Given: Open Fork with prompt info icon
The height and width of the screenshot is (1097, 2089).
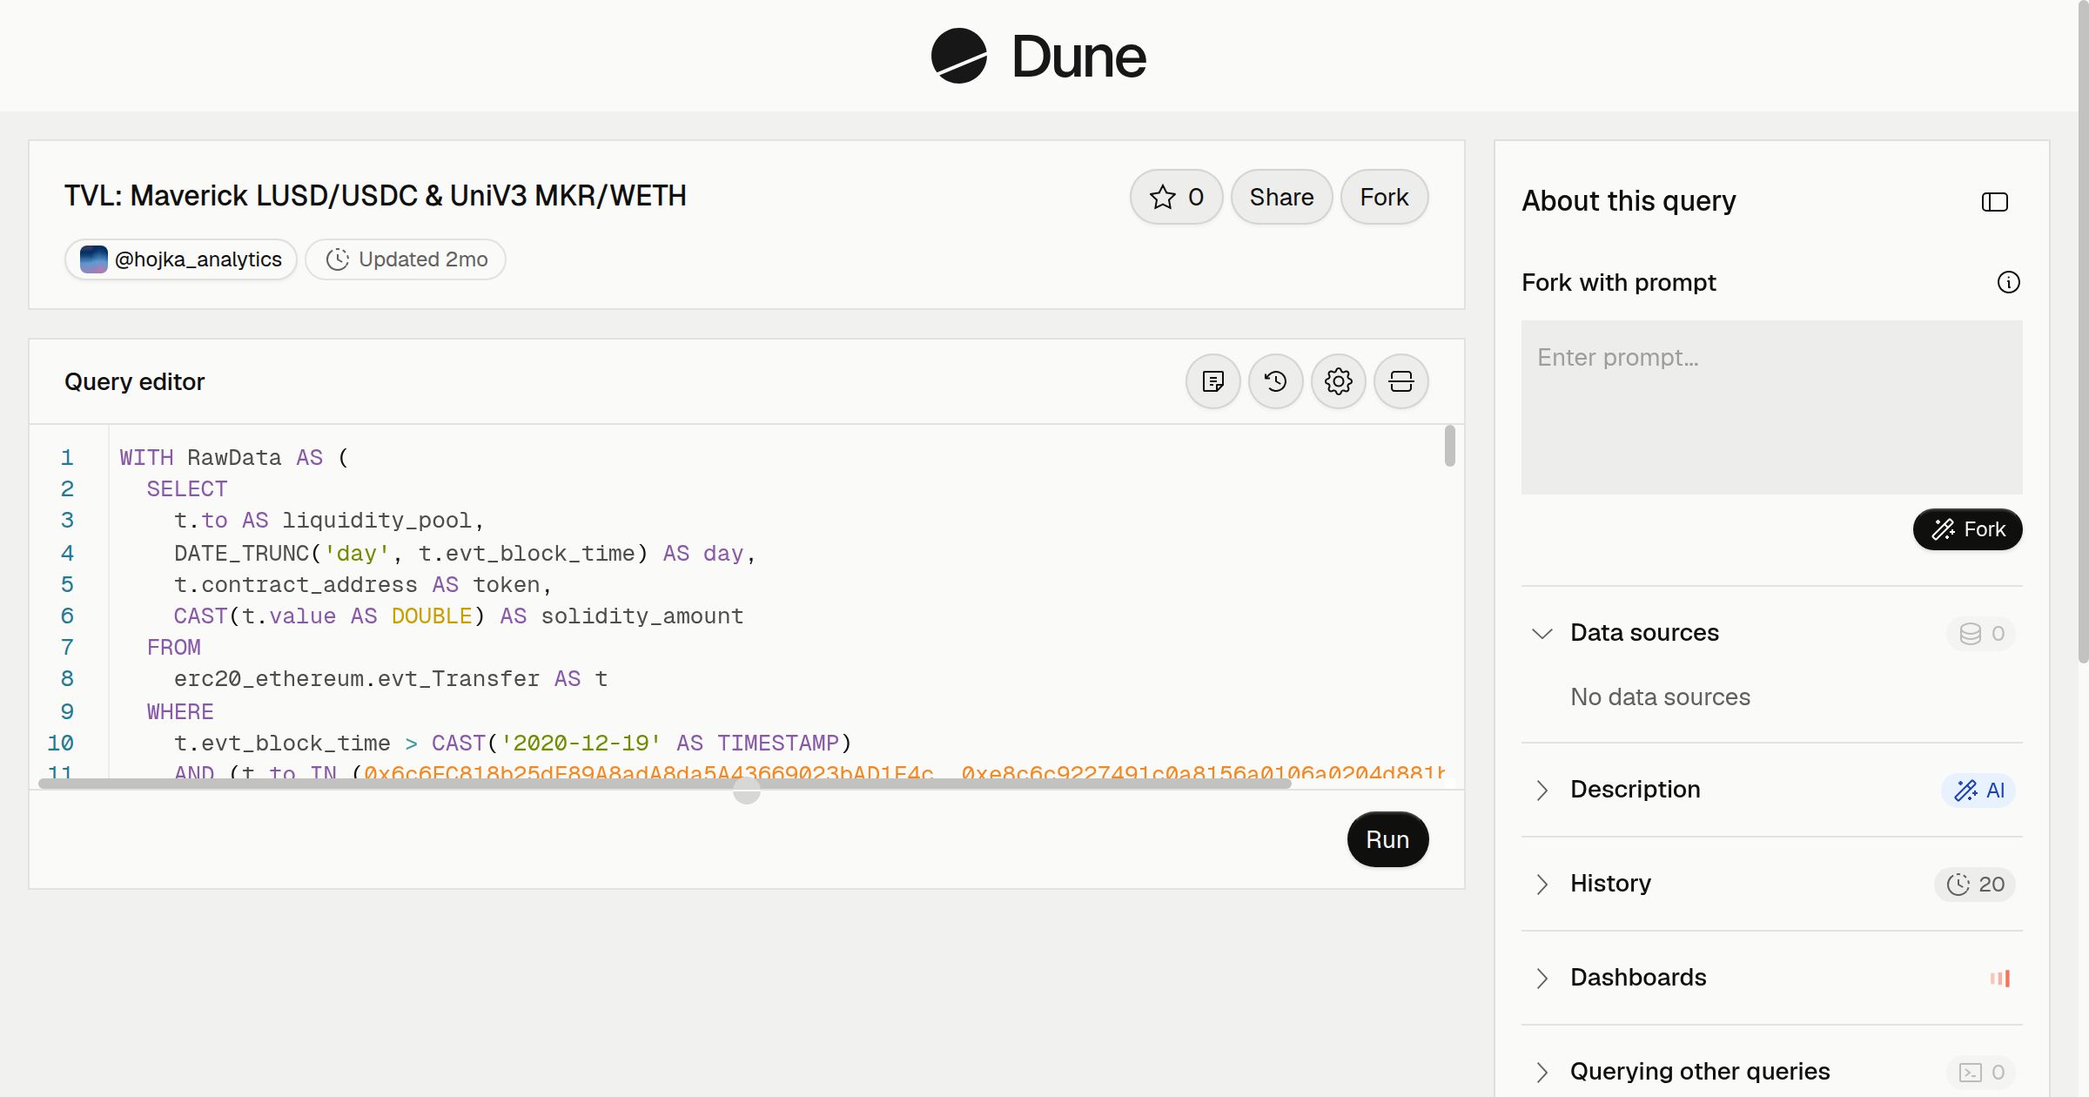Looking at the screenshot, I should pyautogui.click(x=2009, y=282).
